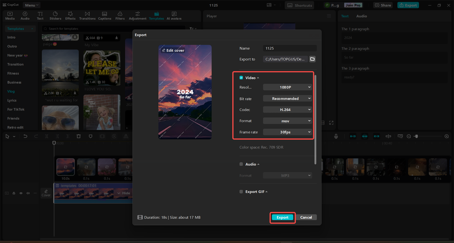Open the Frame rate 30fps dropdown
Image resolution: width=454 pixels, height=243 pixels.
click(288, 132)
